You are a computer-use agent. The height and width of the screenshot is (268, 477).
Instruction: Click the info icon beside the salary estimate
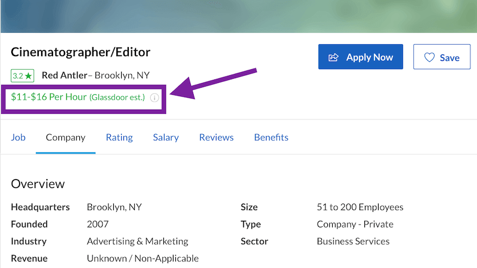[x=154, y=97]
